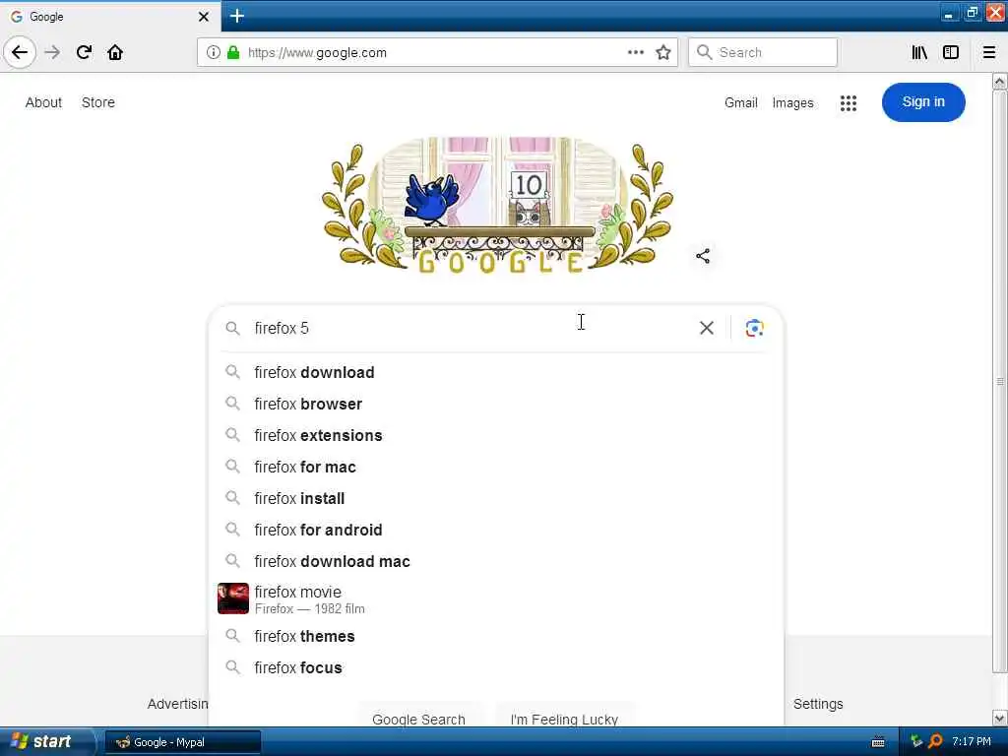The height and width of the screenshot is (756, 1008).
Task: Open the browser hamburger menu
Action: pyautogui.click(x=989, y=52)
